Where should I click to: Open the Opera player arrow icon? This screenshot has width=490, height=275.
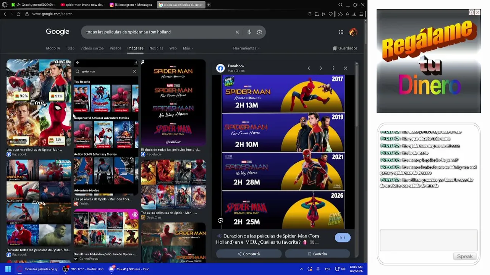323,14
